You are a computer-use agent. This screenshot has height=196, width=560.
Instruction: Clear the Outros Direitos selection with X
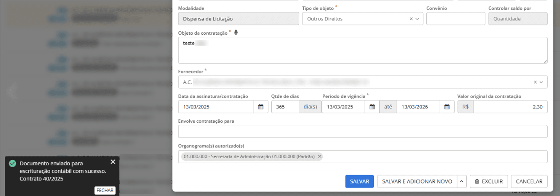(411, 19)
